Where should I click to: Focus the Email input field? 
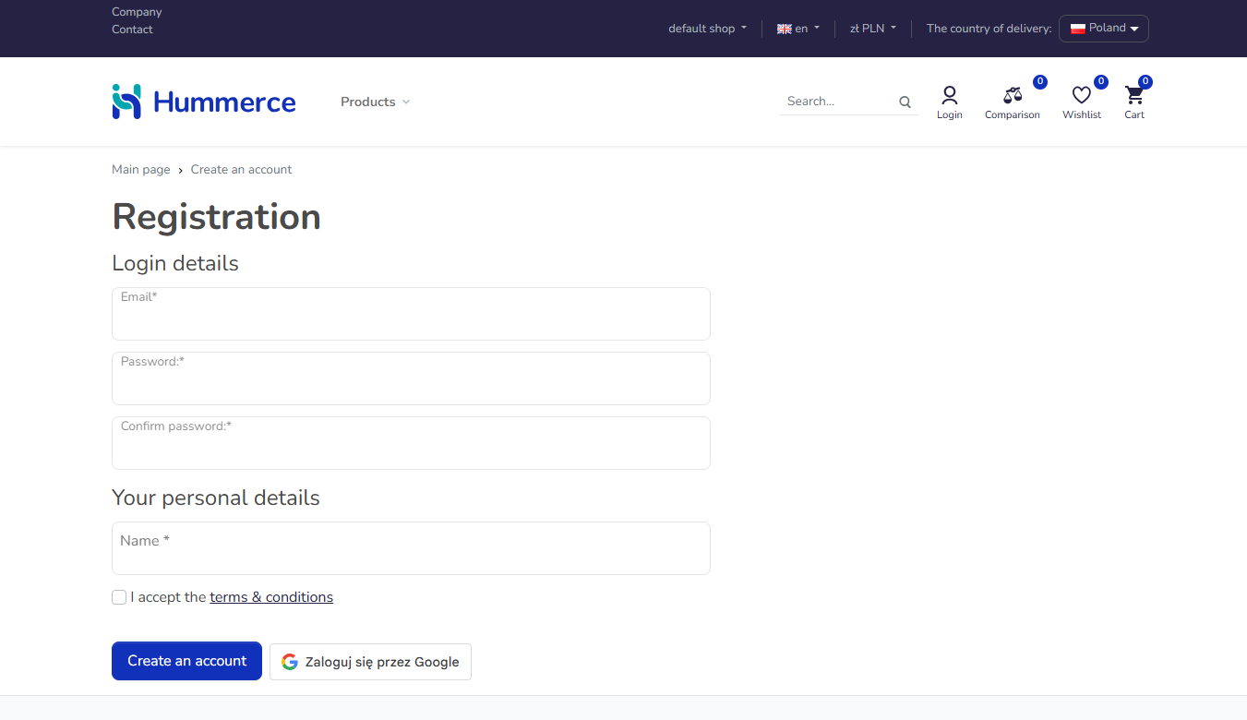coord(411,314)
